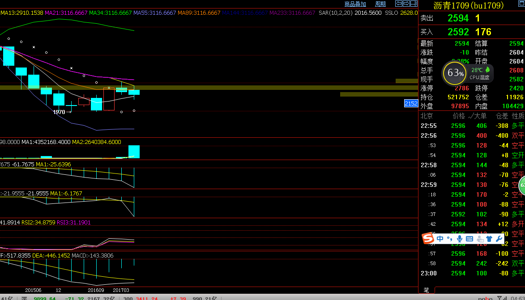Click the MA89:3116.6667 indicator label
Image resolution: width=525 pixels, height=300 pixels.
[199, 13]
